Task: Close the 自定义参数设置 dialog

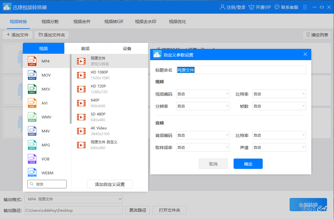Action: coord(305,54)
